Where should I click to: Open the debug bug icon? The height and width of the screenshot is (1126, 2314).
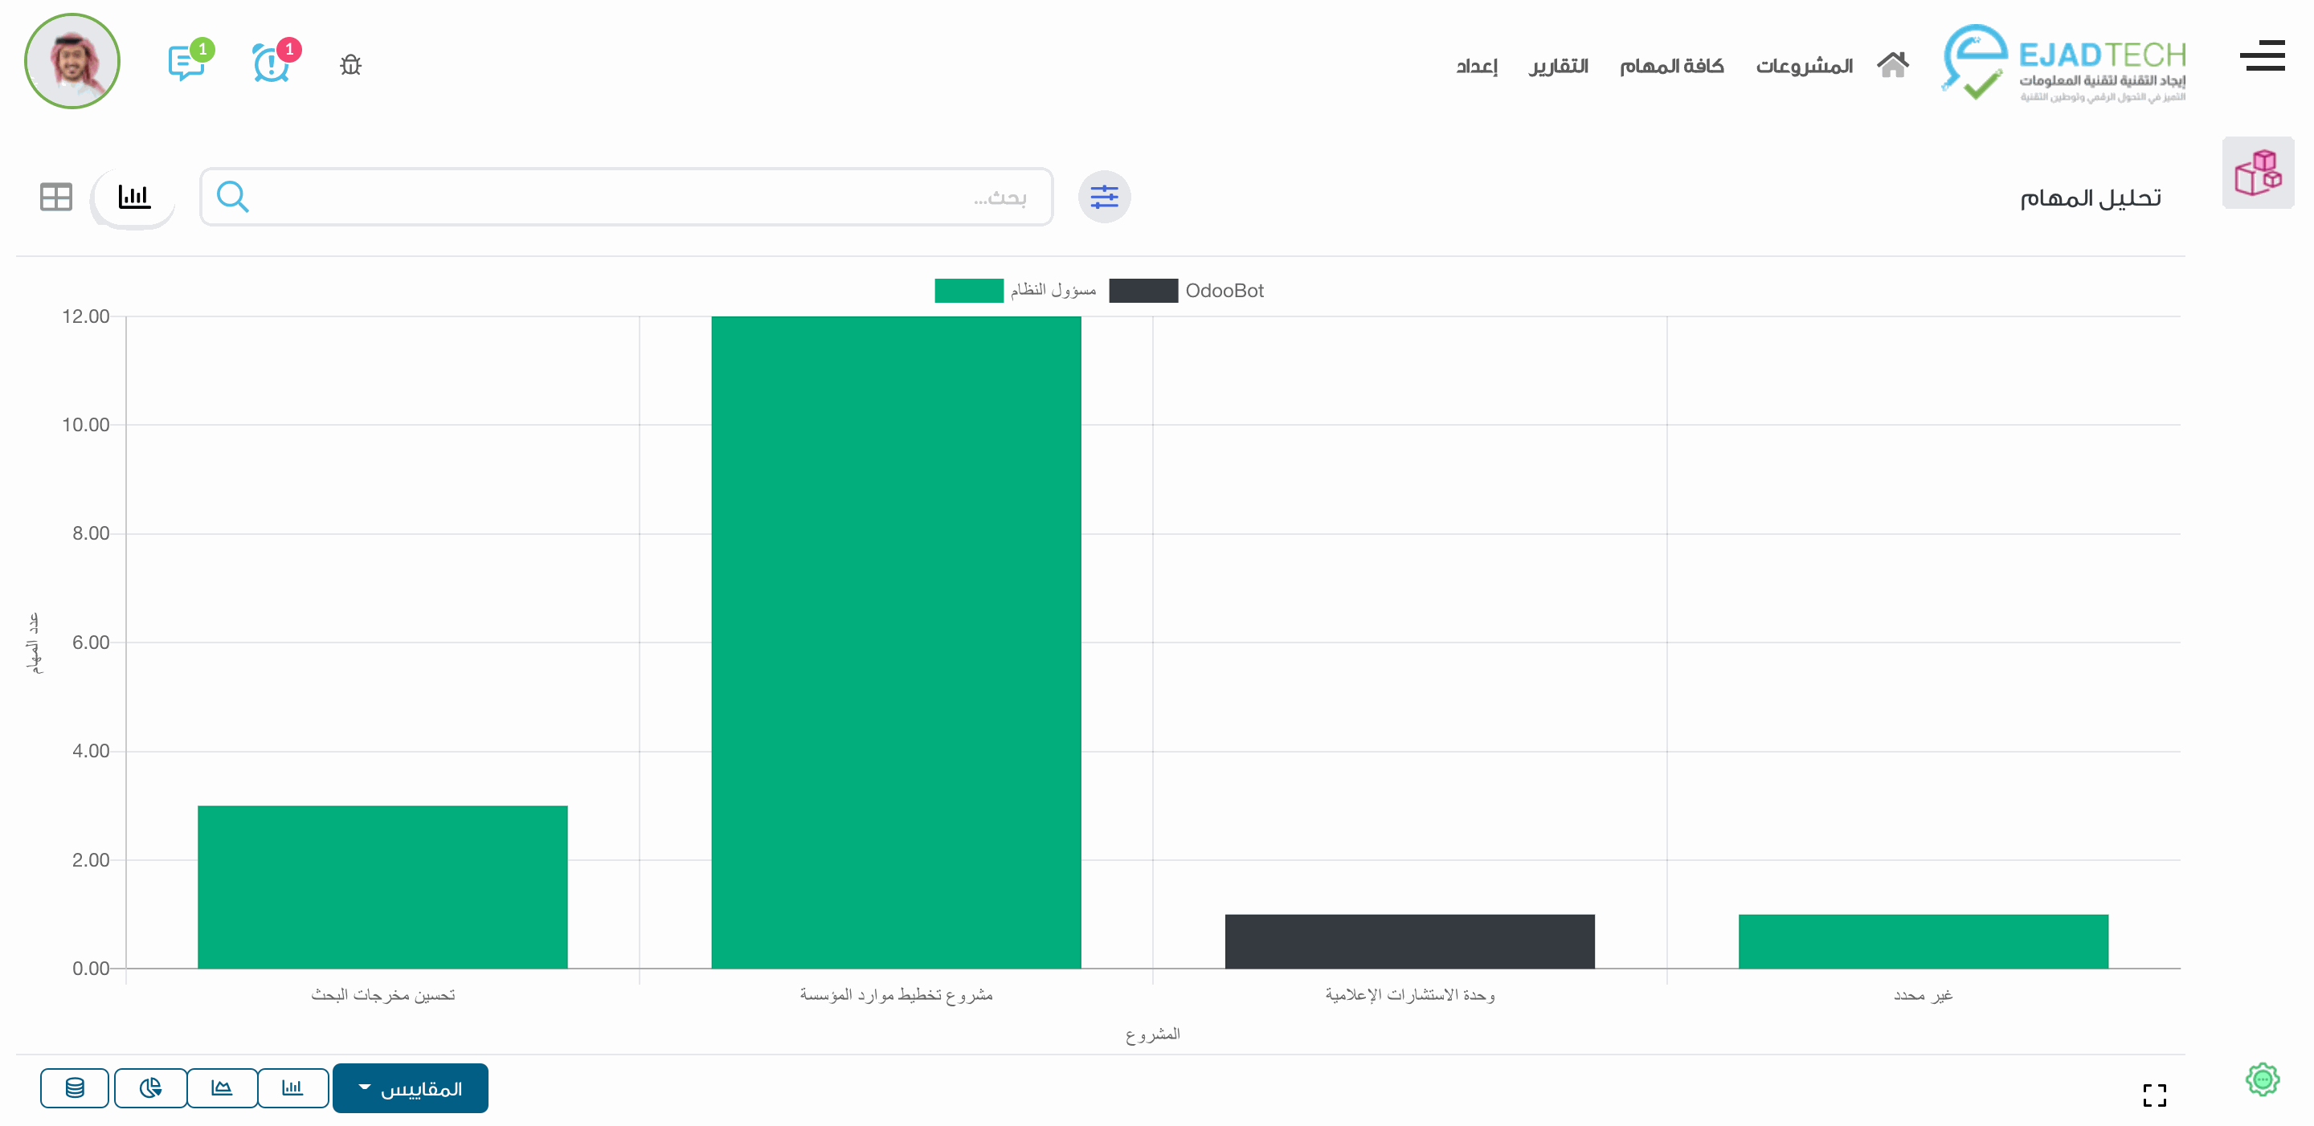point(350,64)
